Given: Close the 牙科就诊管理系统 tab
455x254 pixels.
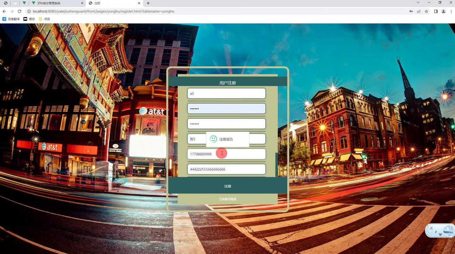Looking at the screenshot, I should [x=82, y=3].
